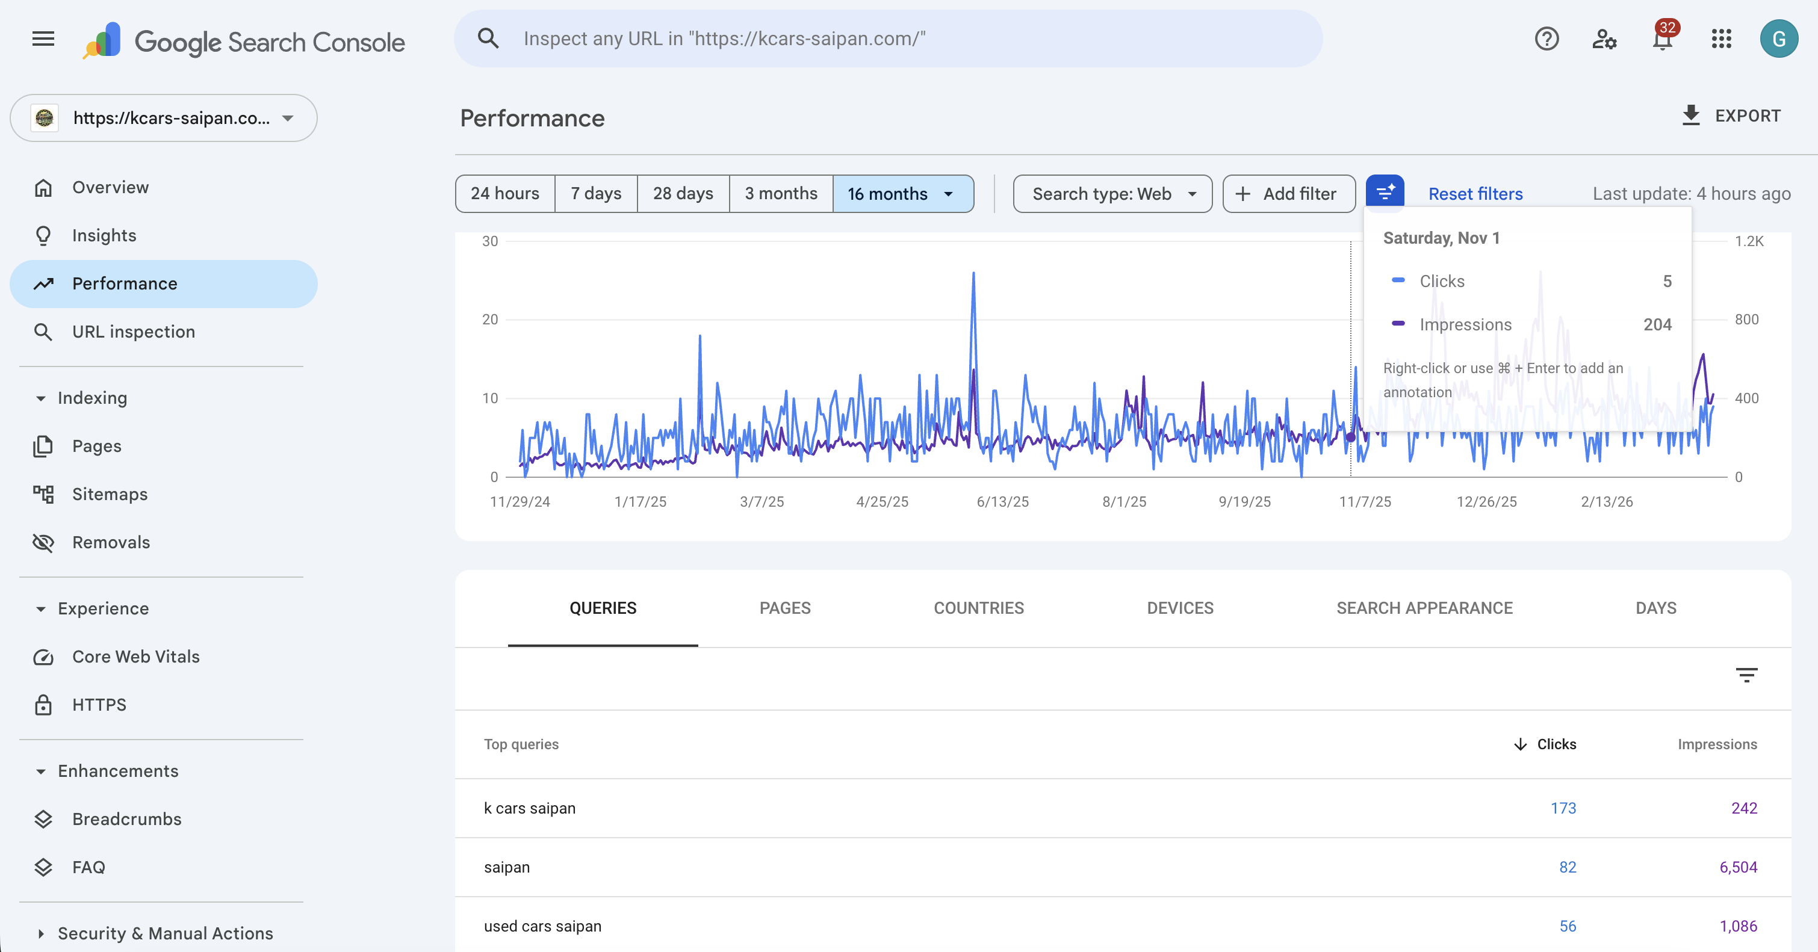Select Sitemaps in the sidebar
Screen dimensions: 1818x952
point(109,494)
